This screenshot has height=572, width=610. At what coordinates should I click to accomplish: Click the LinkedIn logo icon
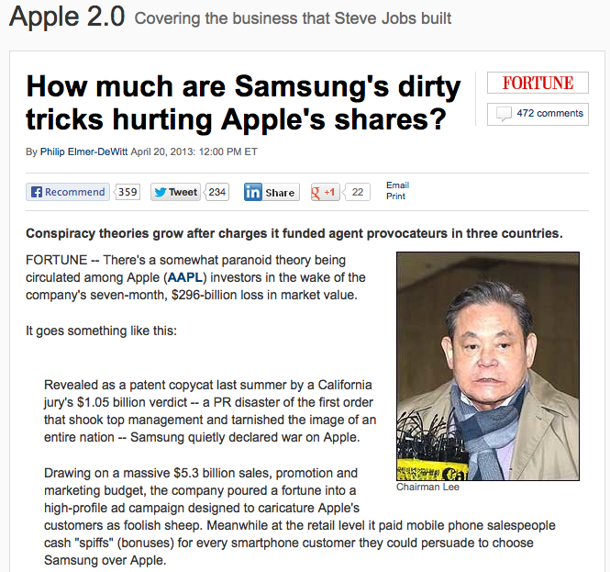253,192
